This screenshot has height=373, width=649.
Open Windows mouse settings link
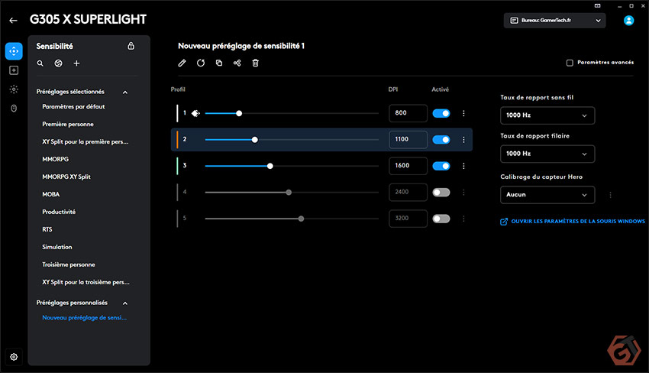(573, 222)
